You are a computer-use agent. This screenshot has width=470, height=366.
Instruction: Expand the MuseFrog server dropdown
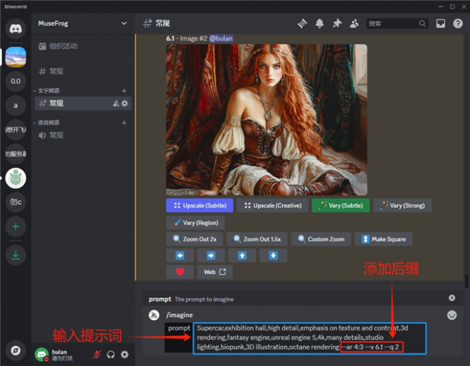click(x=124, y=24)
